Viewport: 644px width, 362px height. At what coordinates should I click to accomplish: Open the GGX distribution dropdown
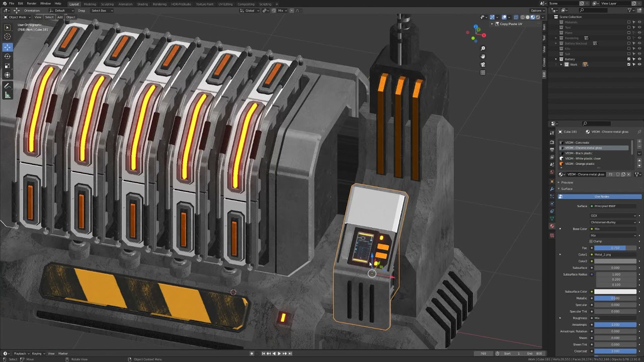tap(614, 216)
